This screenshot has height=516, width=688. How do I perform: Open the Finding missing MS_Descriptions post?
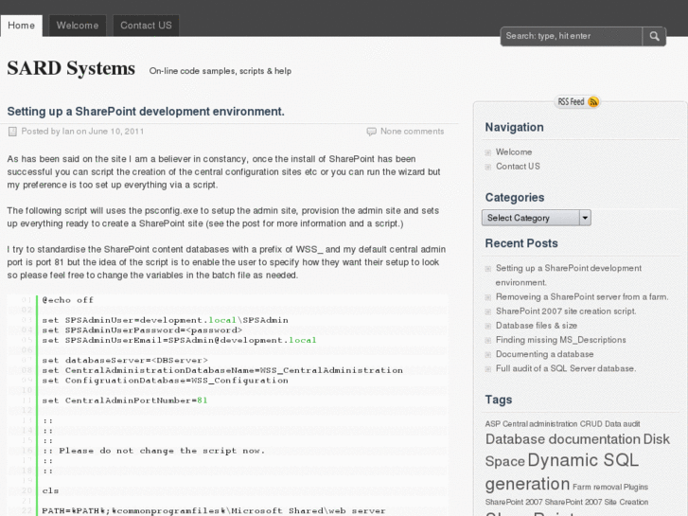coord(558,340)
